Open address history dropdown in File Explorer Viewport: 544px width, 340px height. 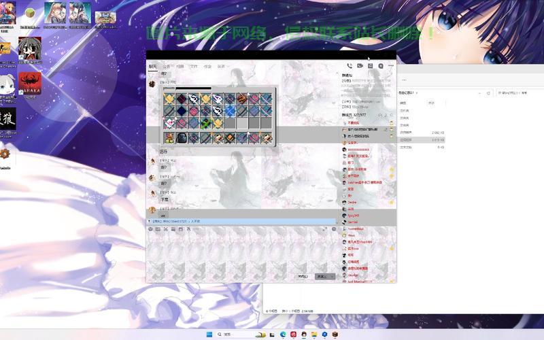pos(479,93)
